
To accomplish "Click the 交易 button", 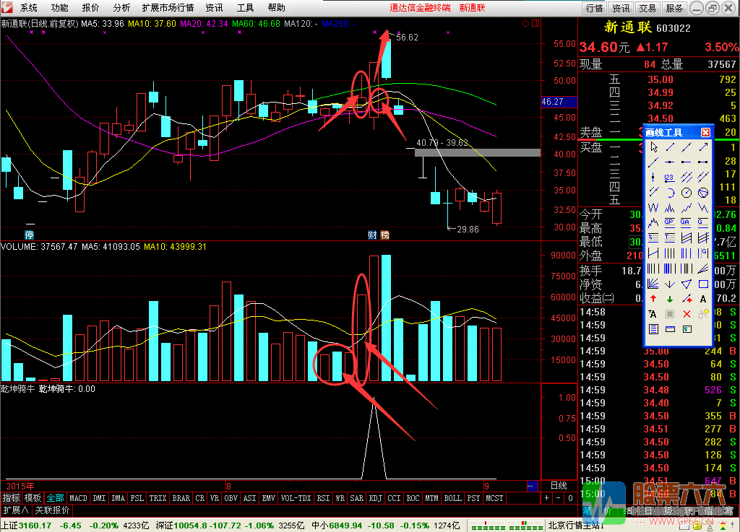I will click(647, 8).
